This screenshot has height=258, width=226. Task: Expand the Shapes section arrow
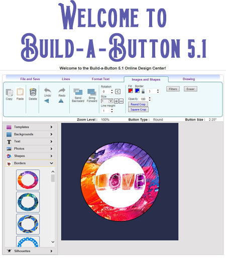[51, 156]
